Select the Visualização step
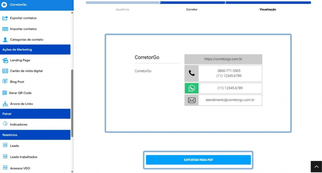 click(x=268, y=9)
